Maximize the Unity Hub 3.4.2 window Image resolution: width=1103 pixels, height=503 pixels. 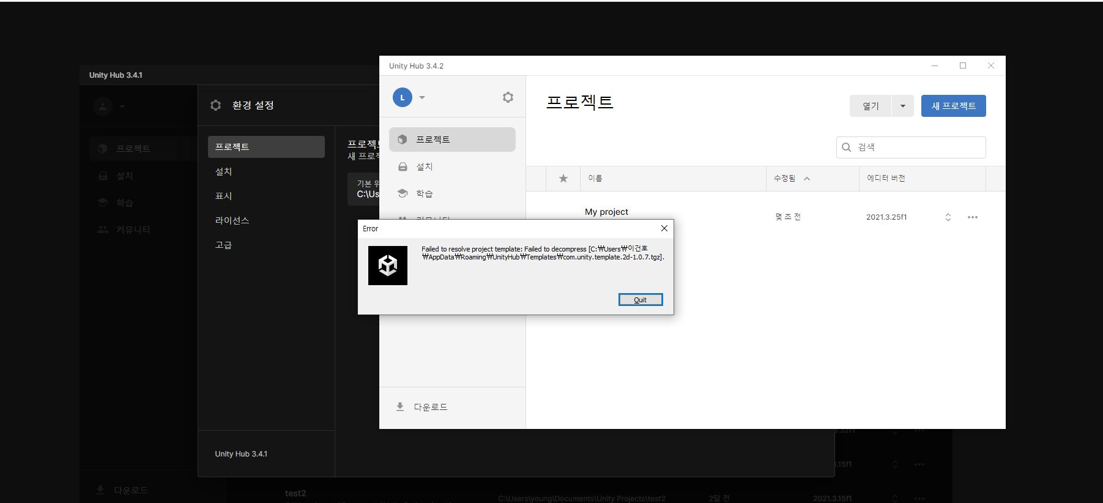tap(963, 65)
